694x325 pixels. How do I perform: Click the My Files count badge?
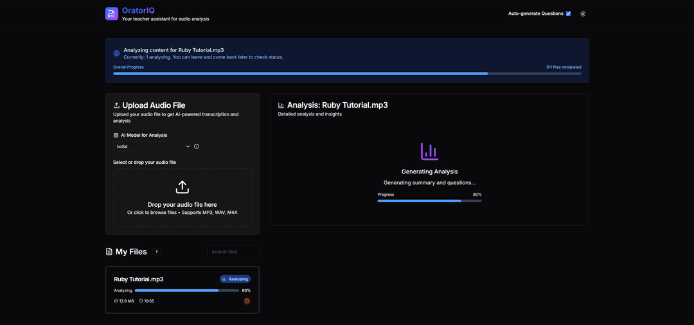point(157,252)
